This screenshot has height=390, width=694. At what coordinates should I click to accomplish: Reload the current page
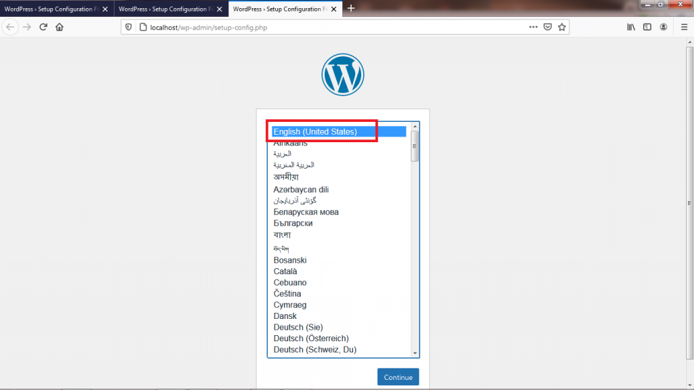click(x=43, y=27)
